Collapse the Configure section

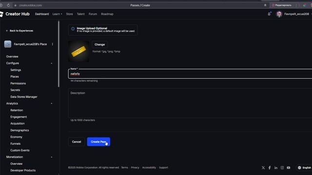tap(52, 63)
